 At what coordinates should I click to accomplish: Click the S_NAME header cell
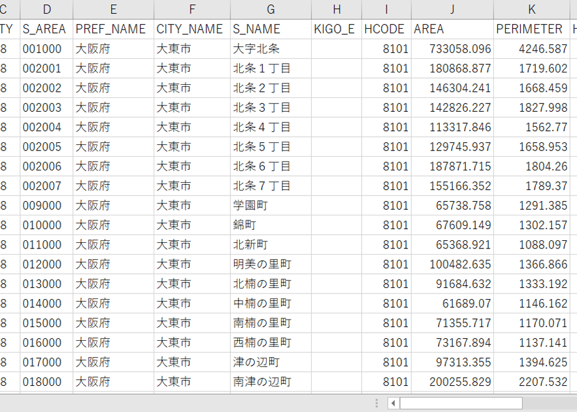271,29
